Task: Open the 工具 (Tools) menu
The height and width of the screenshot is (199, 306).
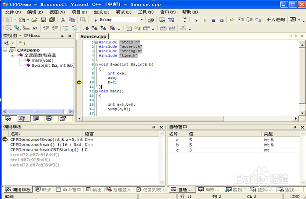Action: click(x=146, y=12)
